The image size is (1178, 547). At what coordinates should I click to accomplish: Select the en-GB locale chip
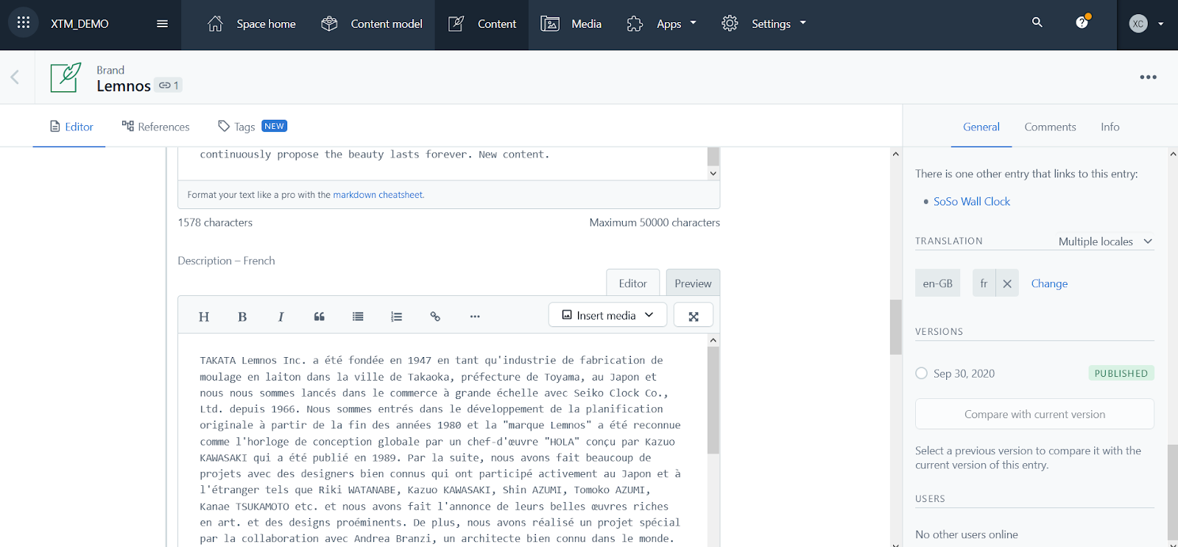937,283
